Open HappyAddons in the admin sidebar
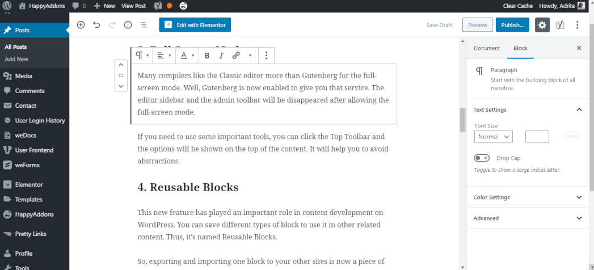 [35, 214]
